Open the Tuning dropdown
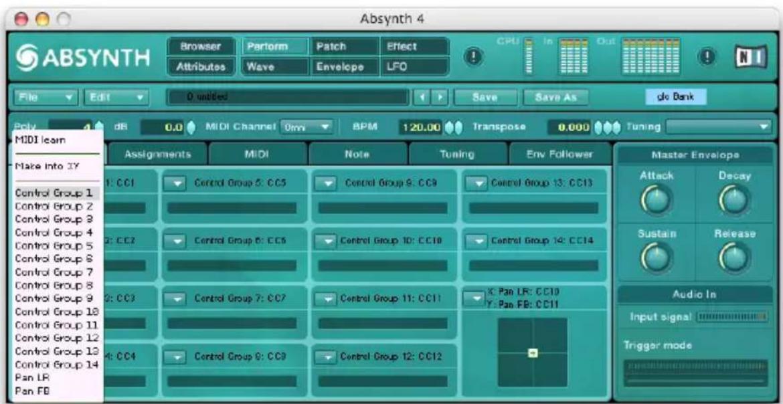The image size is (783, 404). pyautogui.click(x=719, y=127)
